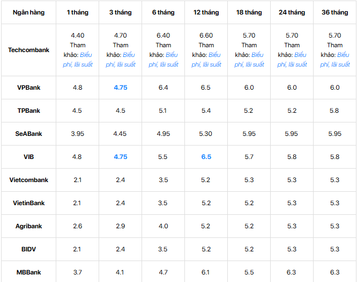Select the 36 tháng column header
This screenshot has height=282, width=357.
335,12
